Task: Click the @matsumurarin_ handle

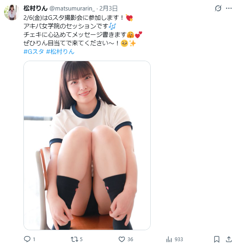Action: [72, 8]
